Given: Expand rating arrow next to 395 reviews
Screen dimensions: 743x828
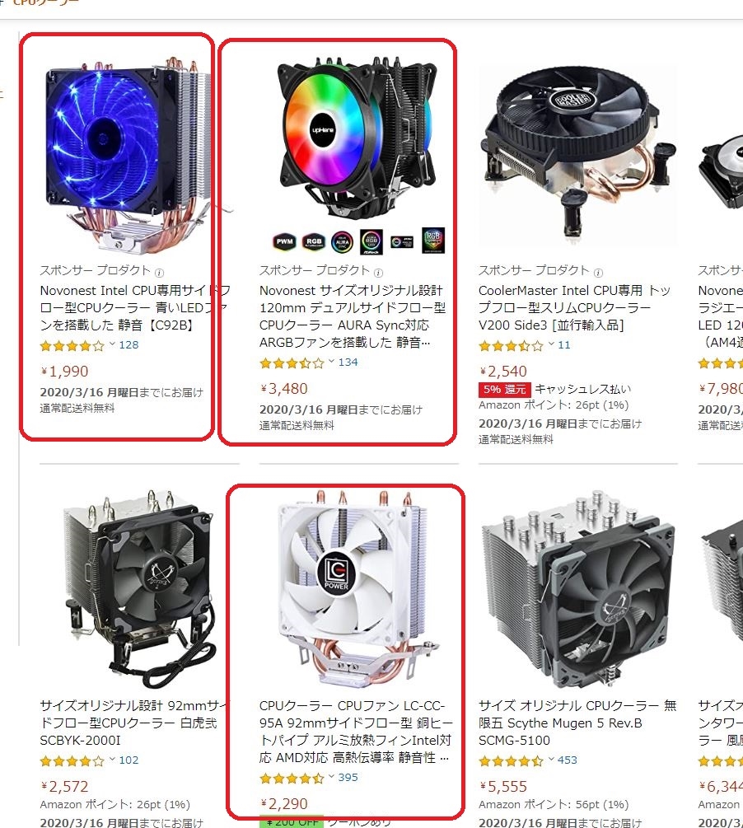Looking at the screenshot, I should (x=331, y=777).
